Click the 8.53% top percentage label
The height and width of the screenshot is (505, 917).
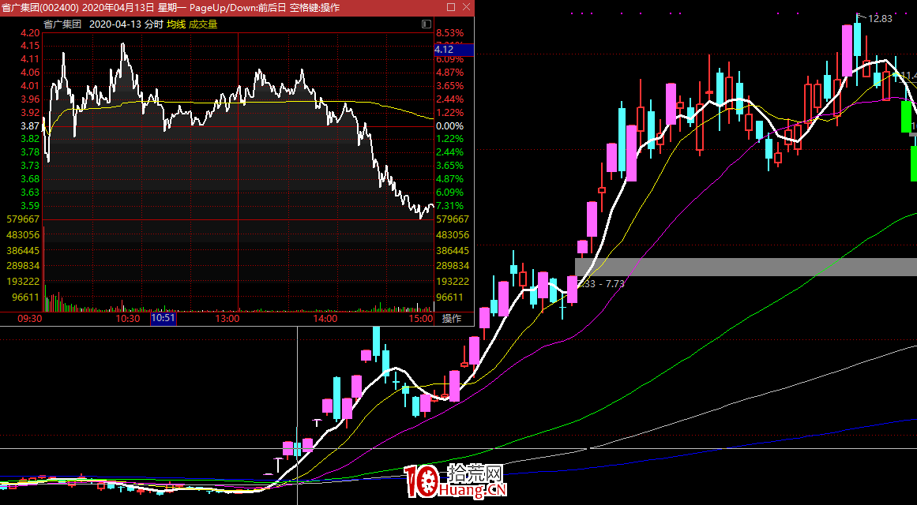(449, 33)
